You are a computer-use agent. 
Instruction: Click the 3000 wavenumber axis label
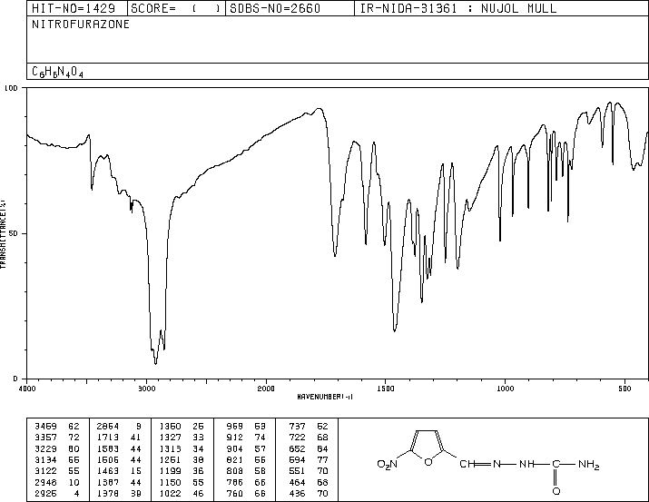146,389
